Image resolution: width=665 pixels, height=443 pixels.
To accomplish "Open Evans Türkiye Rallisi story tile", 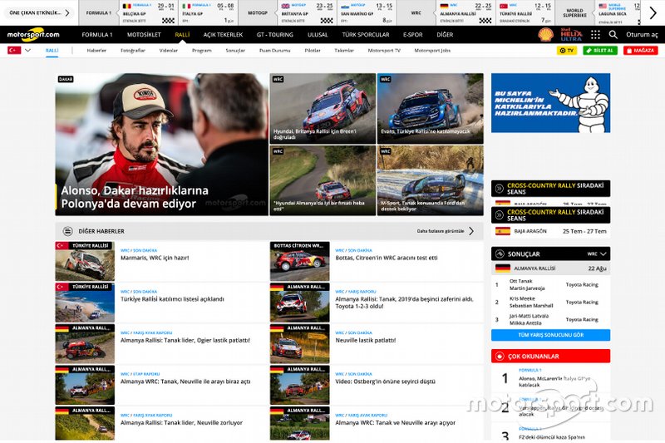I will coord(430,109).
